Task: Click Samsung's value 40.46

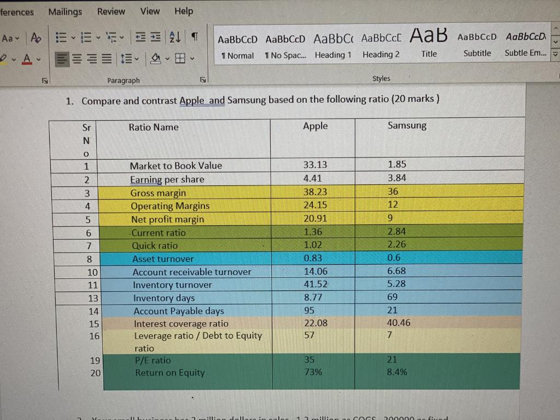Action: pyautogui.click(x=399, y=323)
